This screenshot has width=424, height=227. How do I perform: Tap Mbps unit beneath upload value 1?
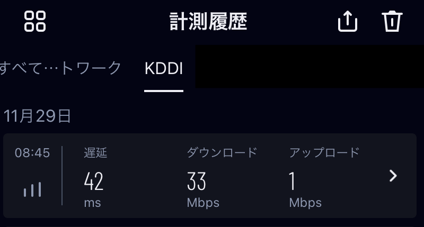305,203
